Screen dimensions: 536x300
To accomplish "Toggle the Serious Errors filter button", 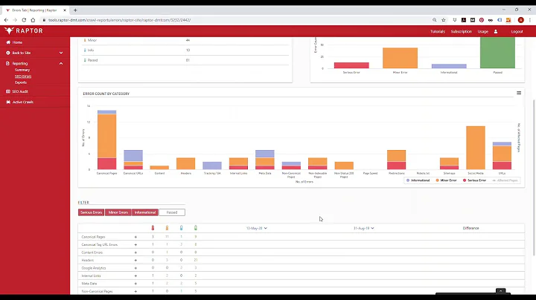I will [x=91, y=212].
